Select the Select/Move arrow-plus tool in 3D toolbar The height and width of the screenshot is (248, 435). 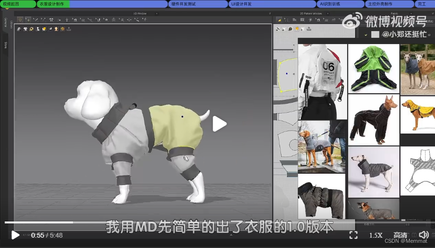click(28, 20)
